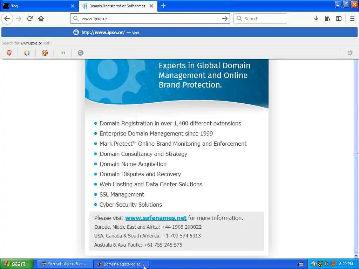Click 'Domain Registration in over 1,400 different extensions'
This screenshot has width=359, height=269.
click(x=170, y=124)
